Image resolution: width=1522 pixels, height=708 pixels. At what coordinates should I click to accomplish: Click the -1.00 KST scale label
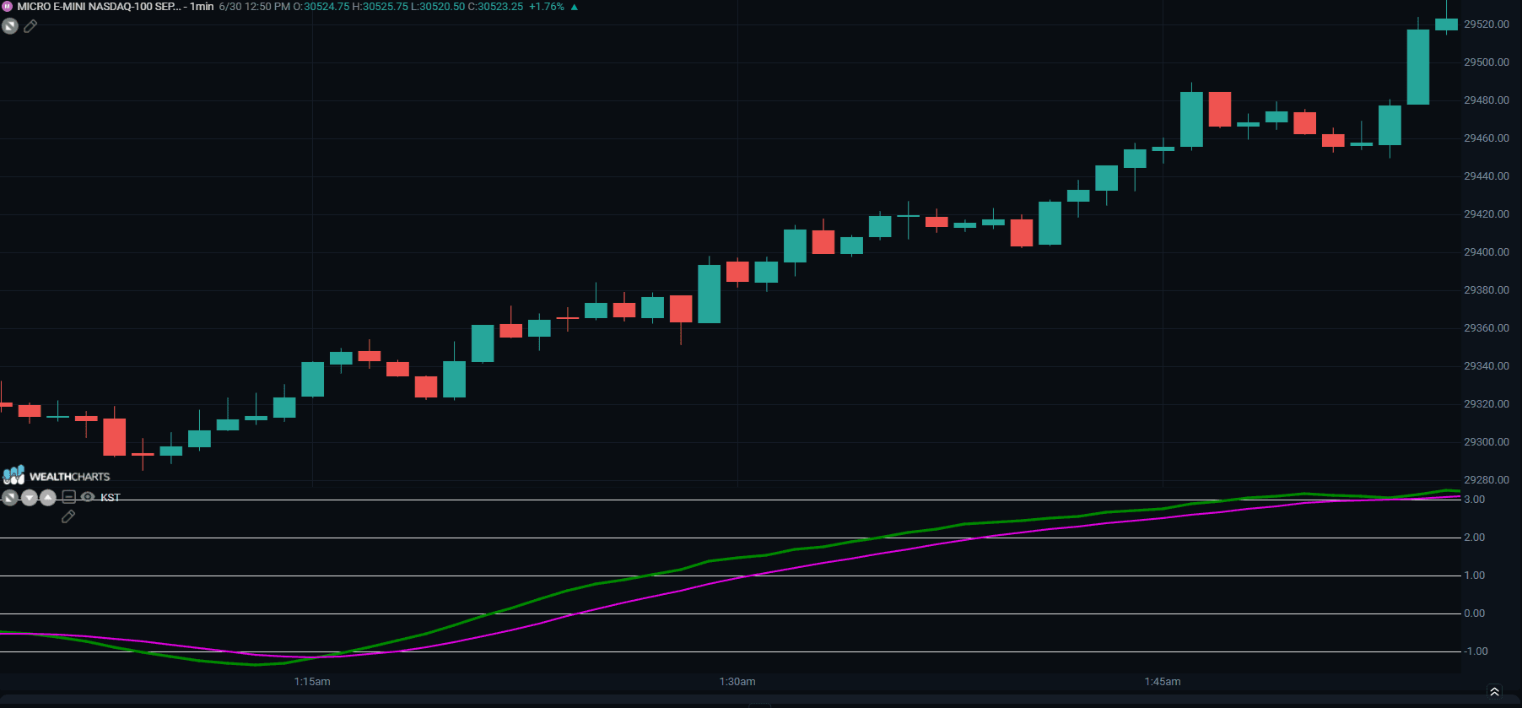(1476, 651)
